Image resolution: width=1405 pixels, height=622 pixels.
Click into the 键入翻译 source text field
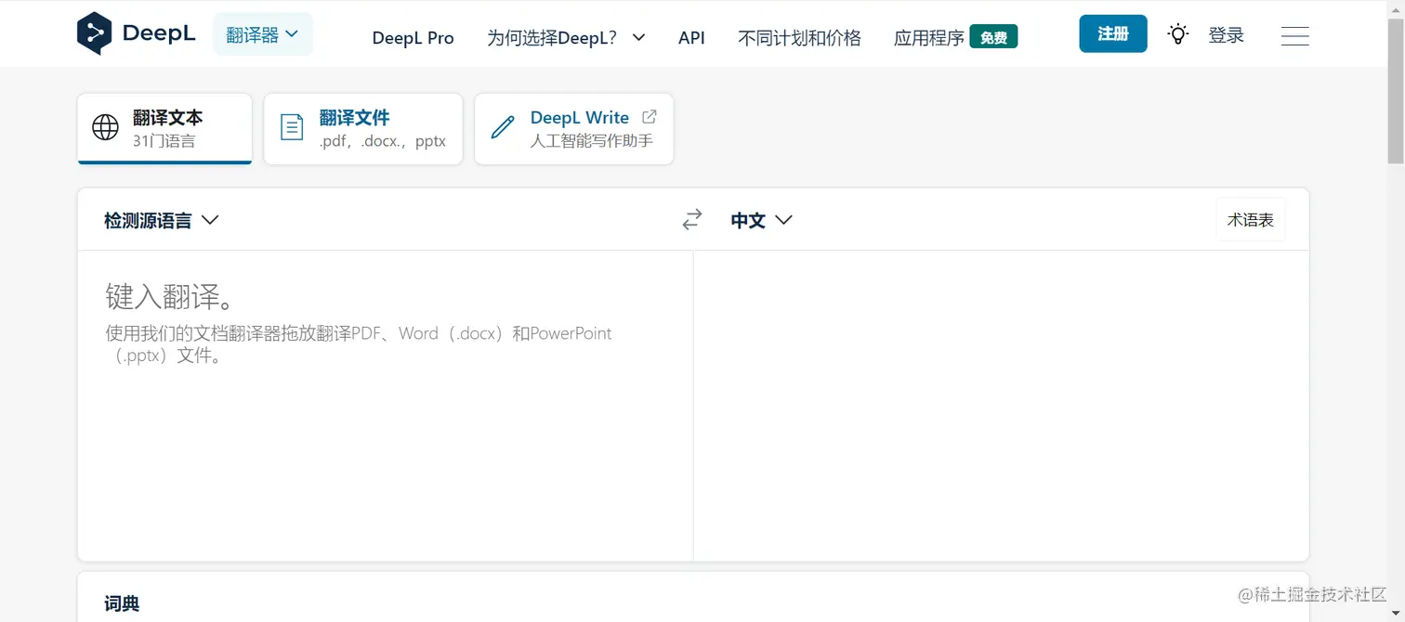(386, 405)
